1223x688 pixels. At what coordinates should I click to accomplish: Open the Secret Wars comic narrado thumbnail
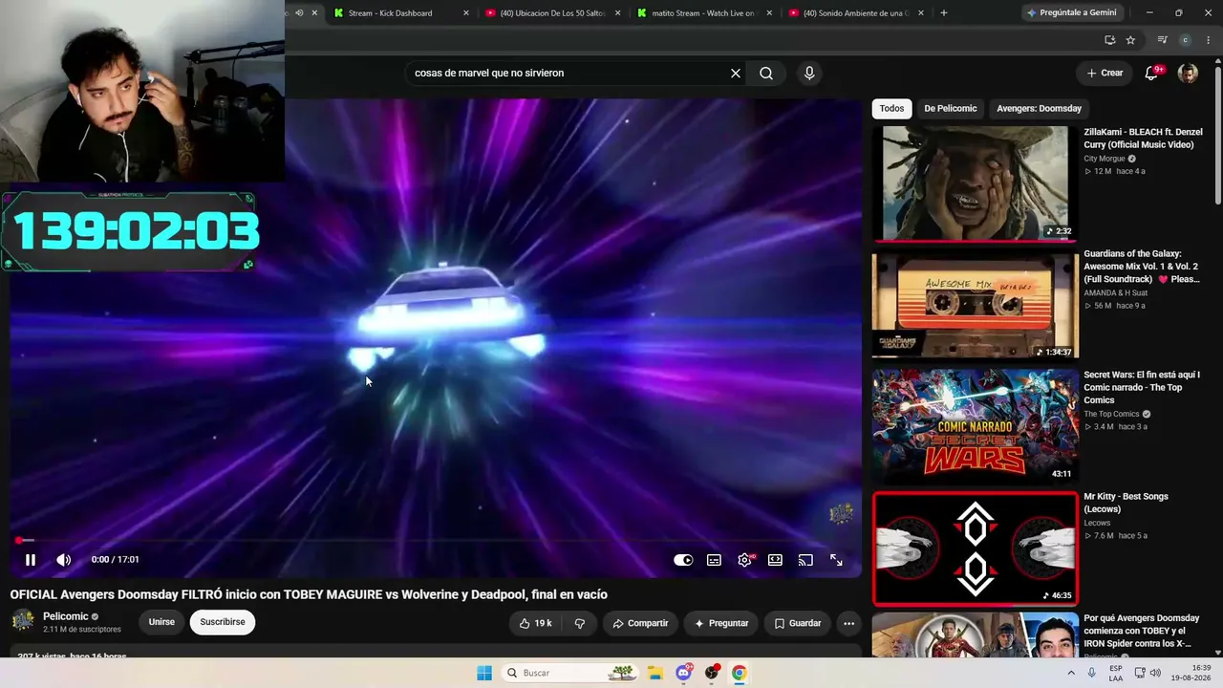point(976,425)
